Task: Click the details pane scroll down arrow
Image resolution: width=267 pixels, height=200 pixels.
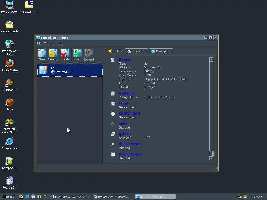Action: coord(211,158)
